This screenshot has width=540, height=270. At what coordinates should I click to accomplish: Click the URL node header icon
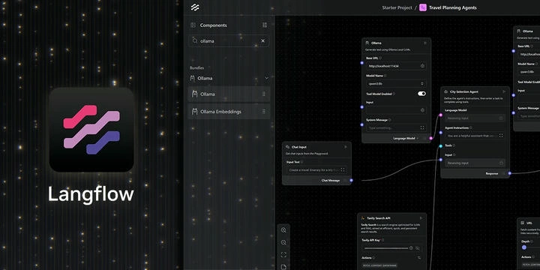point(523,223)
